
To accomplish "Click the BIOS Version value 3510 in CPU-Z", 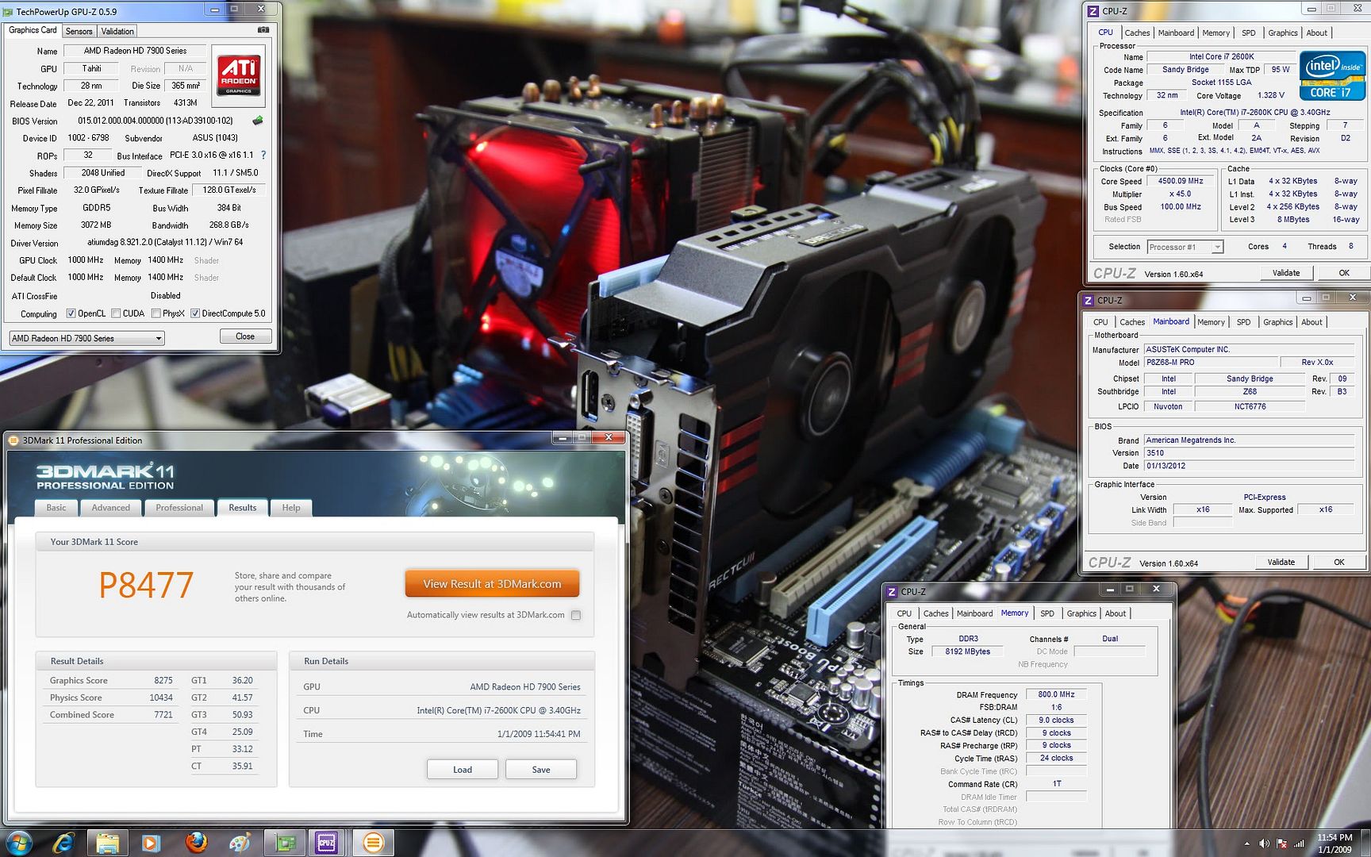I will coord(1249,453).
